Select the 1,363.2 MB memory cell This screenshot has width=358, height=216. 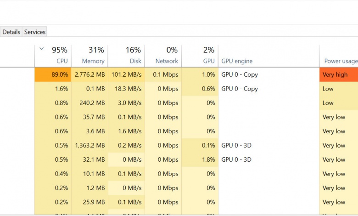(x=89, y=146)
